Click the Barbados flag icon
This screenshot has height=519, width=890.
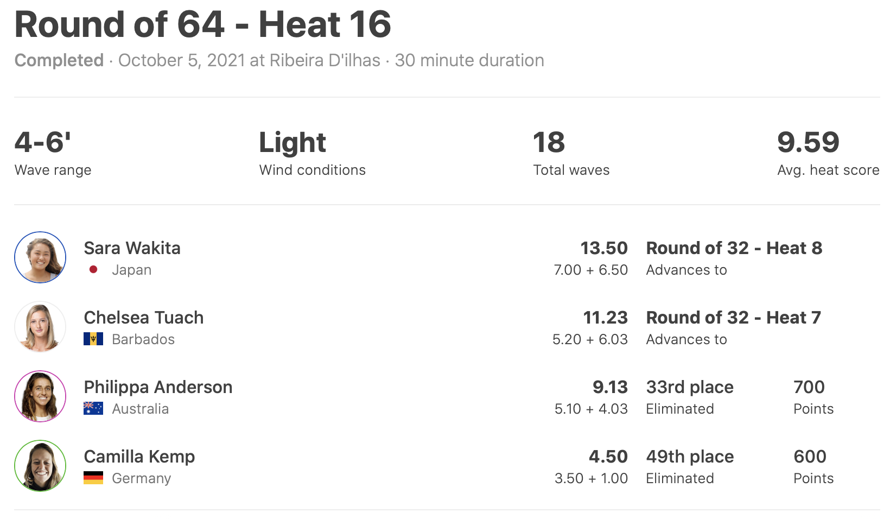[x=93, y=339]
